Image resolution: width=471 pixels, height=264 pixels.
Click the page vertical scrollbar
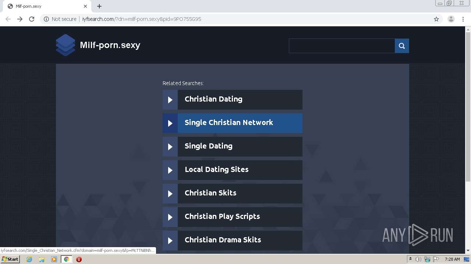coord(468,106)
